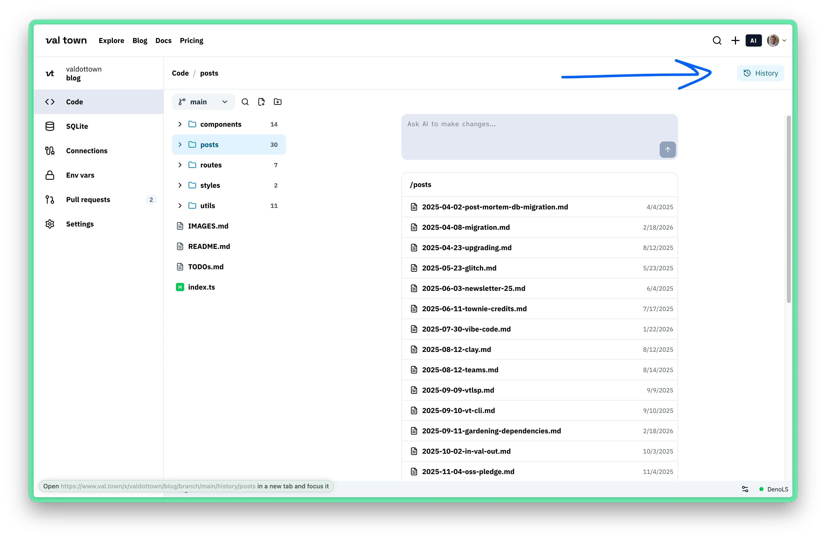
Task: Open the SQLite section in sidebar
Action: click(x=99, y=126)
